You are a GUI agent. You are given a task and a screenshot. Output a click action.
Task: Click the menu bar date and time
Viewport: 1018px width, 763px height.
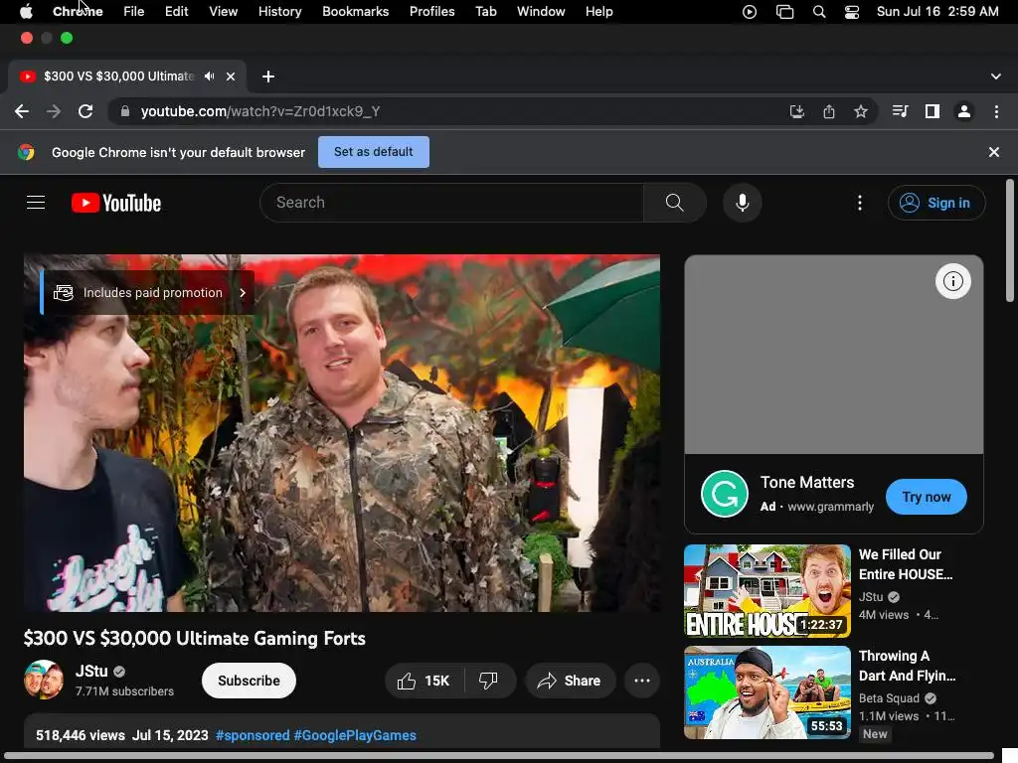click(x=937, y=12)
